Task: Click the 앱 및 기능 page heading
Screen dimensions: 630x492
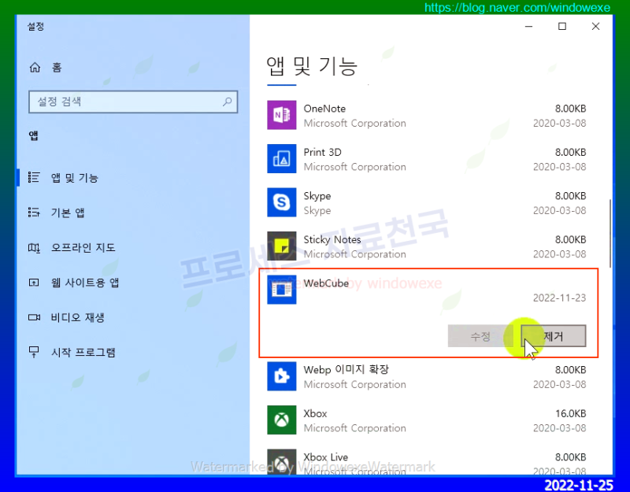Action: click(x=312, y=66)
